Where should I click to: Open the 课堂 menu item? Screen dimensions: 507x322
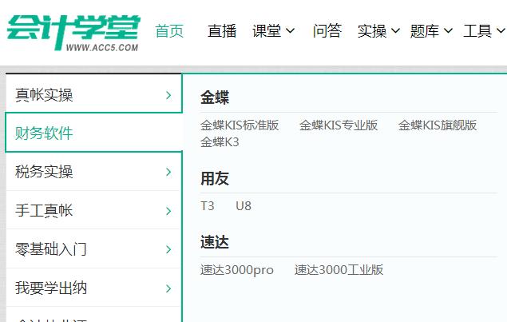[x=267, y=31]
